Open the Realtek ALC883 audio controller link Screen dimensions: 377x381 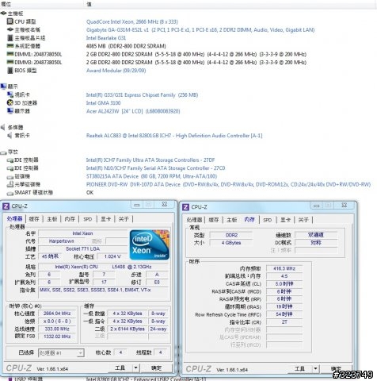point(174,136)
